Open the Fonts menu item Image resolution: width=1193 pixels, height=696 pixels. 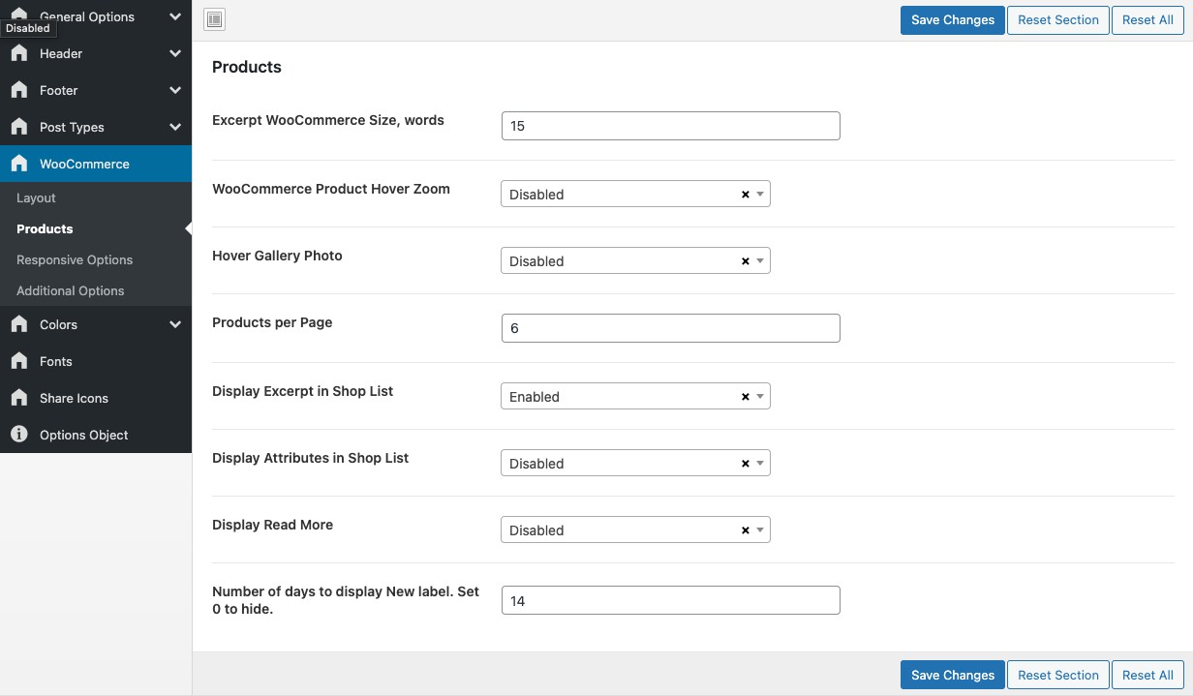pos(96,361)
